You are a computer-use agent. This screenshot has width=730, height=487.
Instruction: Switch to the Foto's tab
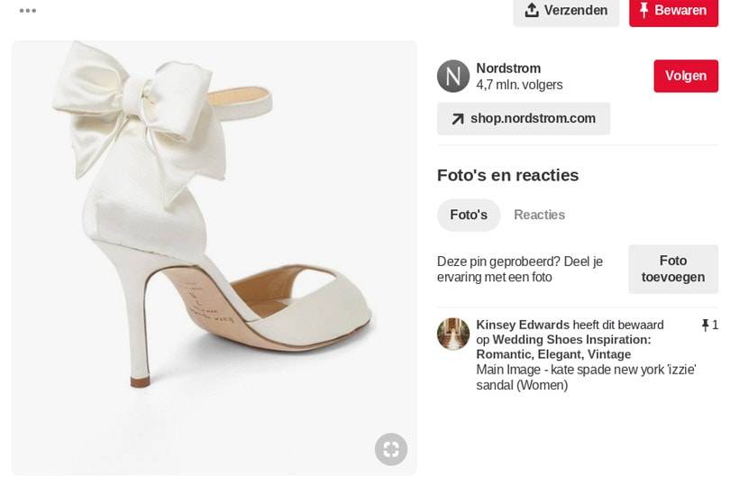coord(469,215)
